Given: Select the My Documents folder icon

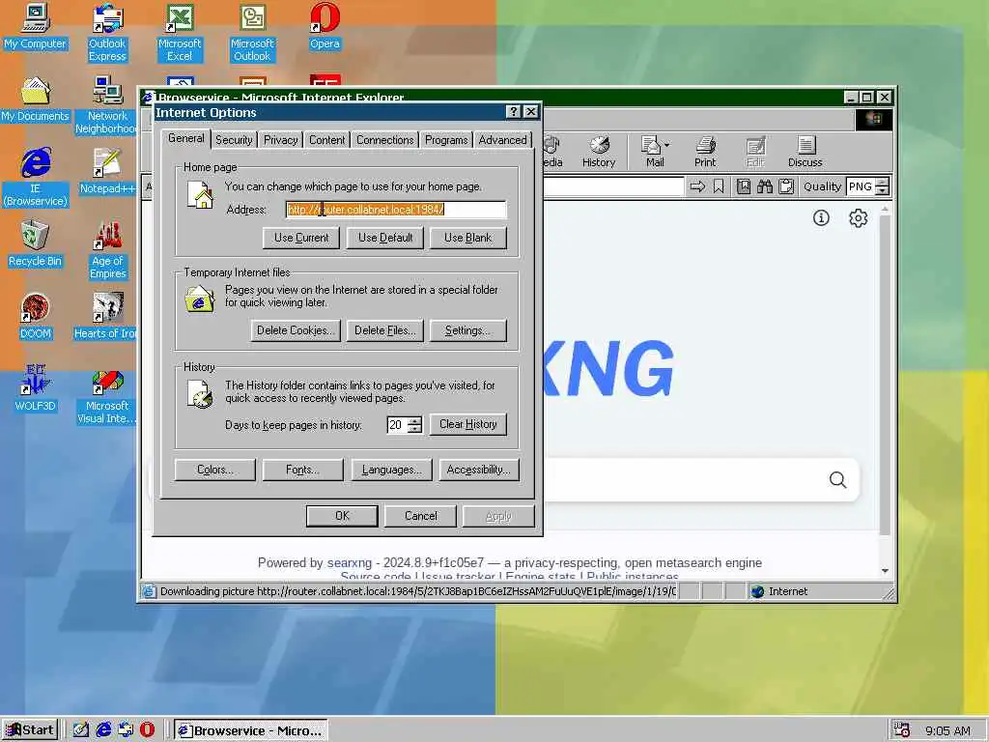Looking at the screenshot, I should (36, 100).
